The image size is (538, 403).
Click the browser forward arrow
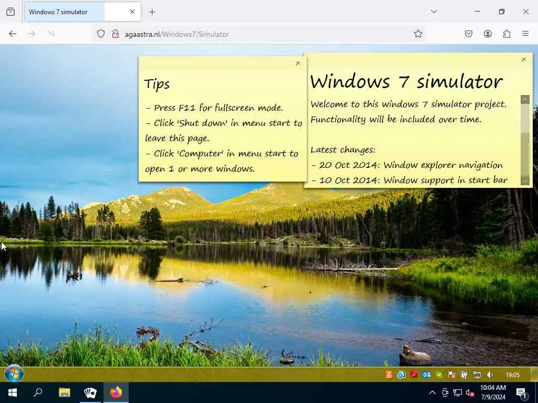coord(31,34)
